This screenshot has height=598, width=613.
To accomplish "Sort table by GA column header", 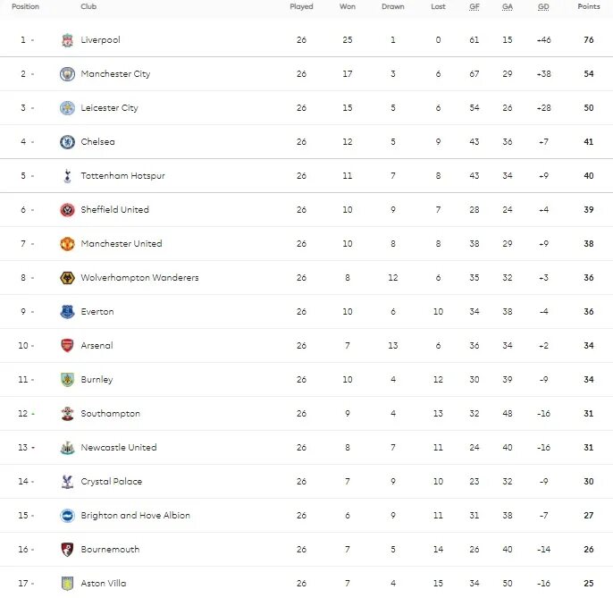I will click(x=508, y=6).
